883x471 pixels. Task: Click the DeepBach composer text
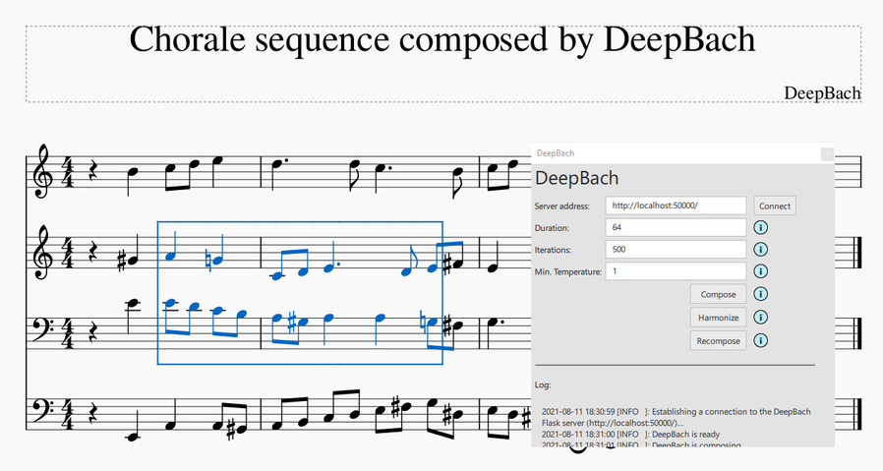coord(822,92)
